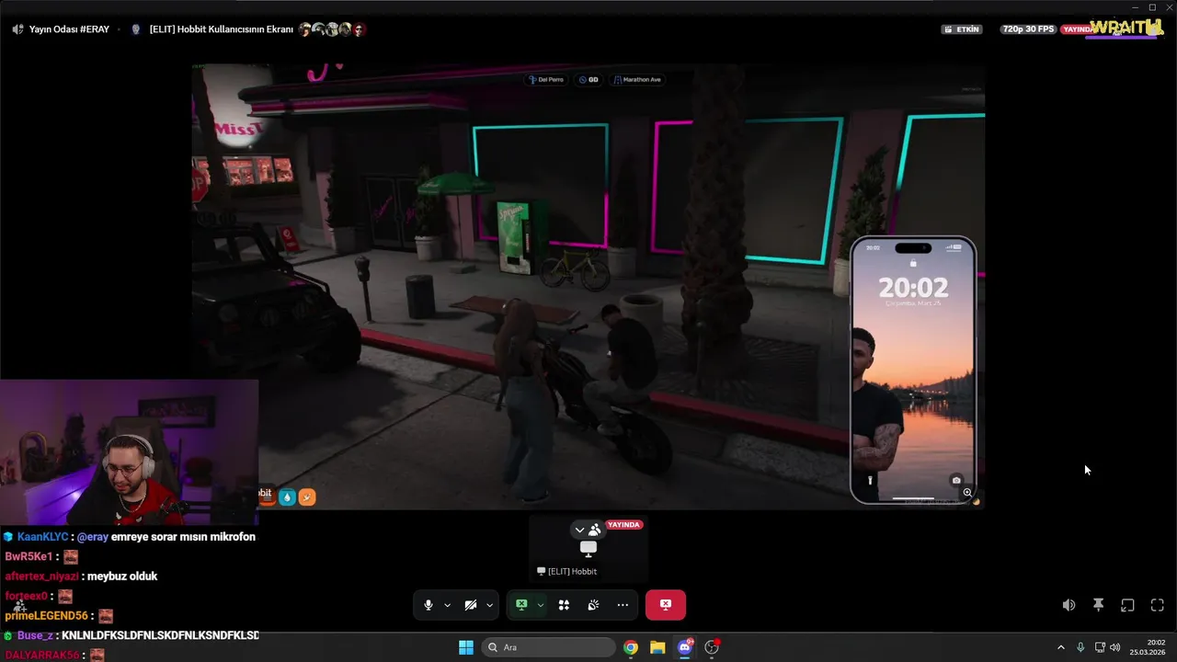Open system tray volume speaker icon
Screen dimensions: 1177x662
point(1115,647)
